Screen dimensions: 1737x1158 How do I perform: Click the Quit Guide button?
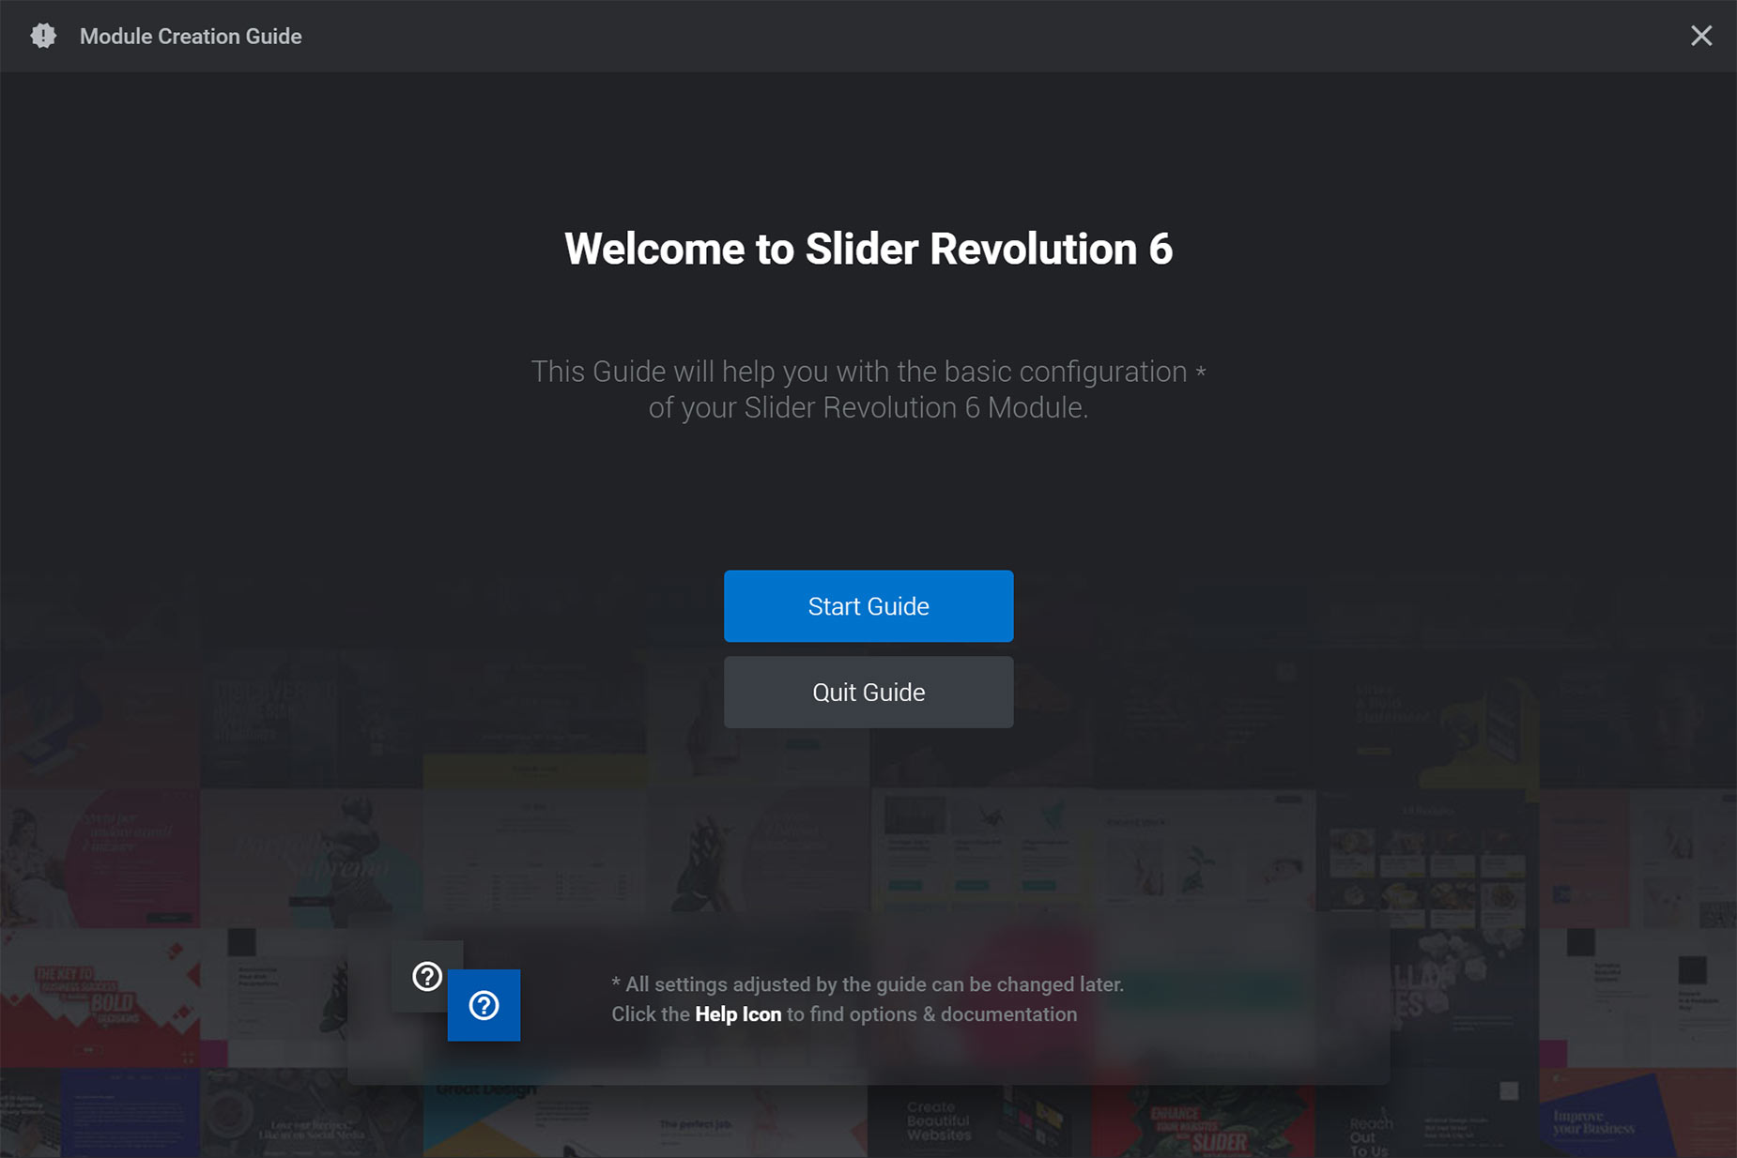tap(868, 693)
